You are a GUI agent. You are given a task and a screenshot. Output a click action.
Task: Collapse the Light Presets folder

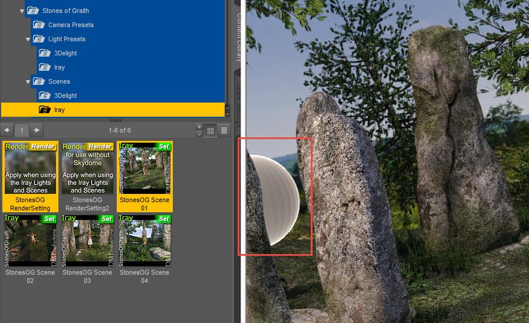(x=28, y=39)
